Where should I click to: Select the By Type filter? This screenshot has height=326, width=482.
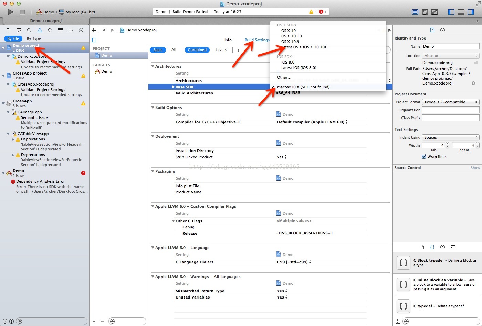[34, 38]
